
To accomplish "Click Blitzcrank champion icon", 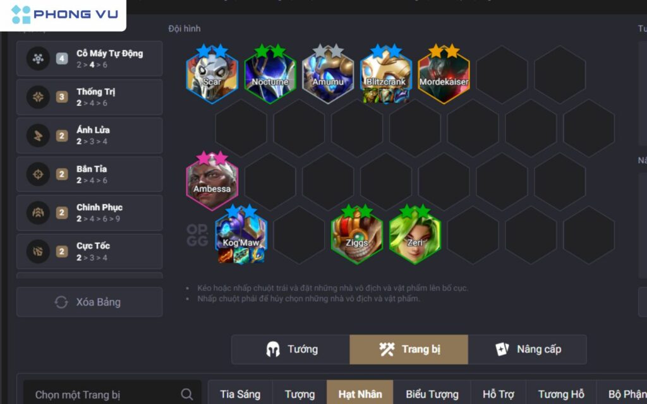I will click(x=386, y=75).
